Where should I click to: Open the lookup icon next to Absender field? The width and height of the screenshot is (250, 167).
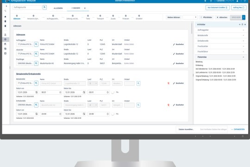point(36,54)
